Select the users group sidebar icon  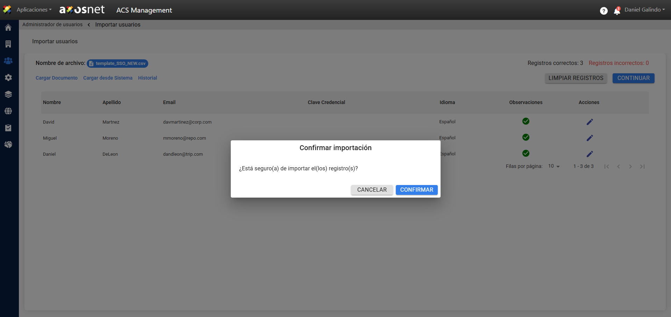[x=8, y=61]
